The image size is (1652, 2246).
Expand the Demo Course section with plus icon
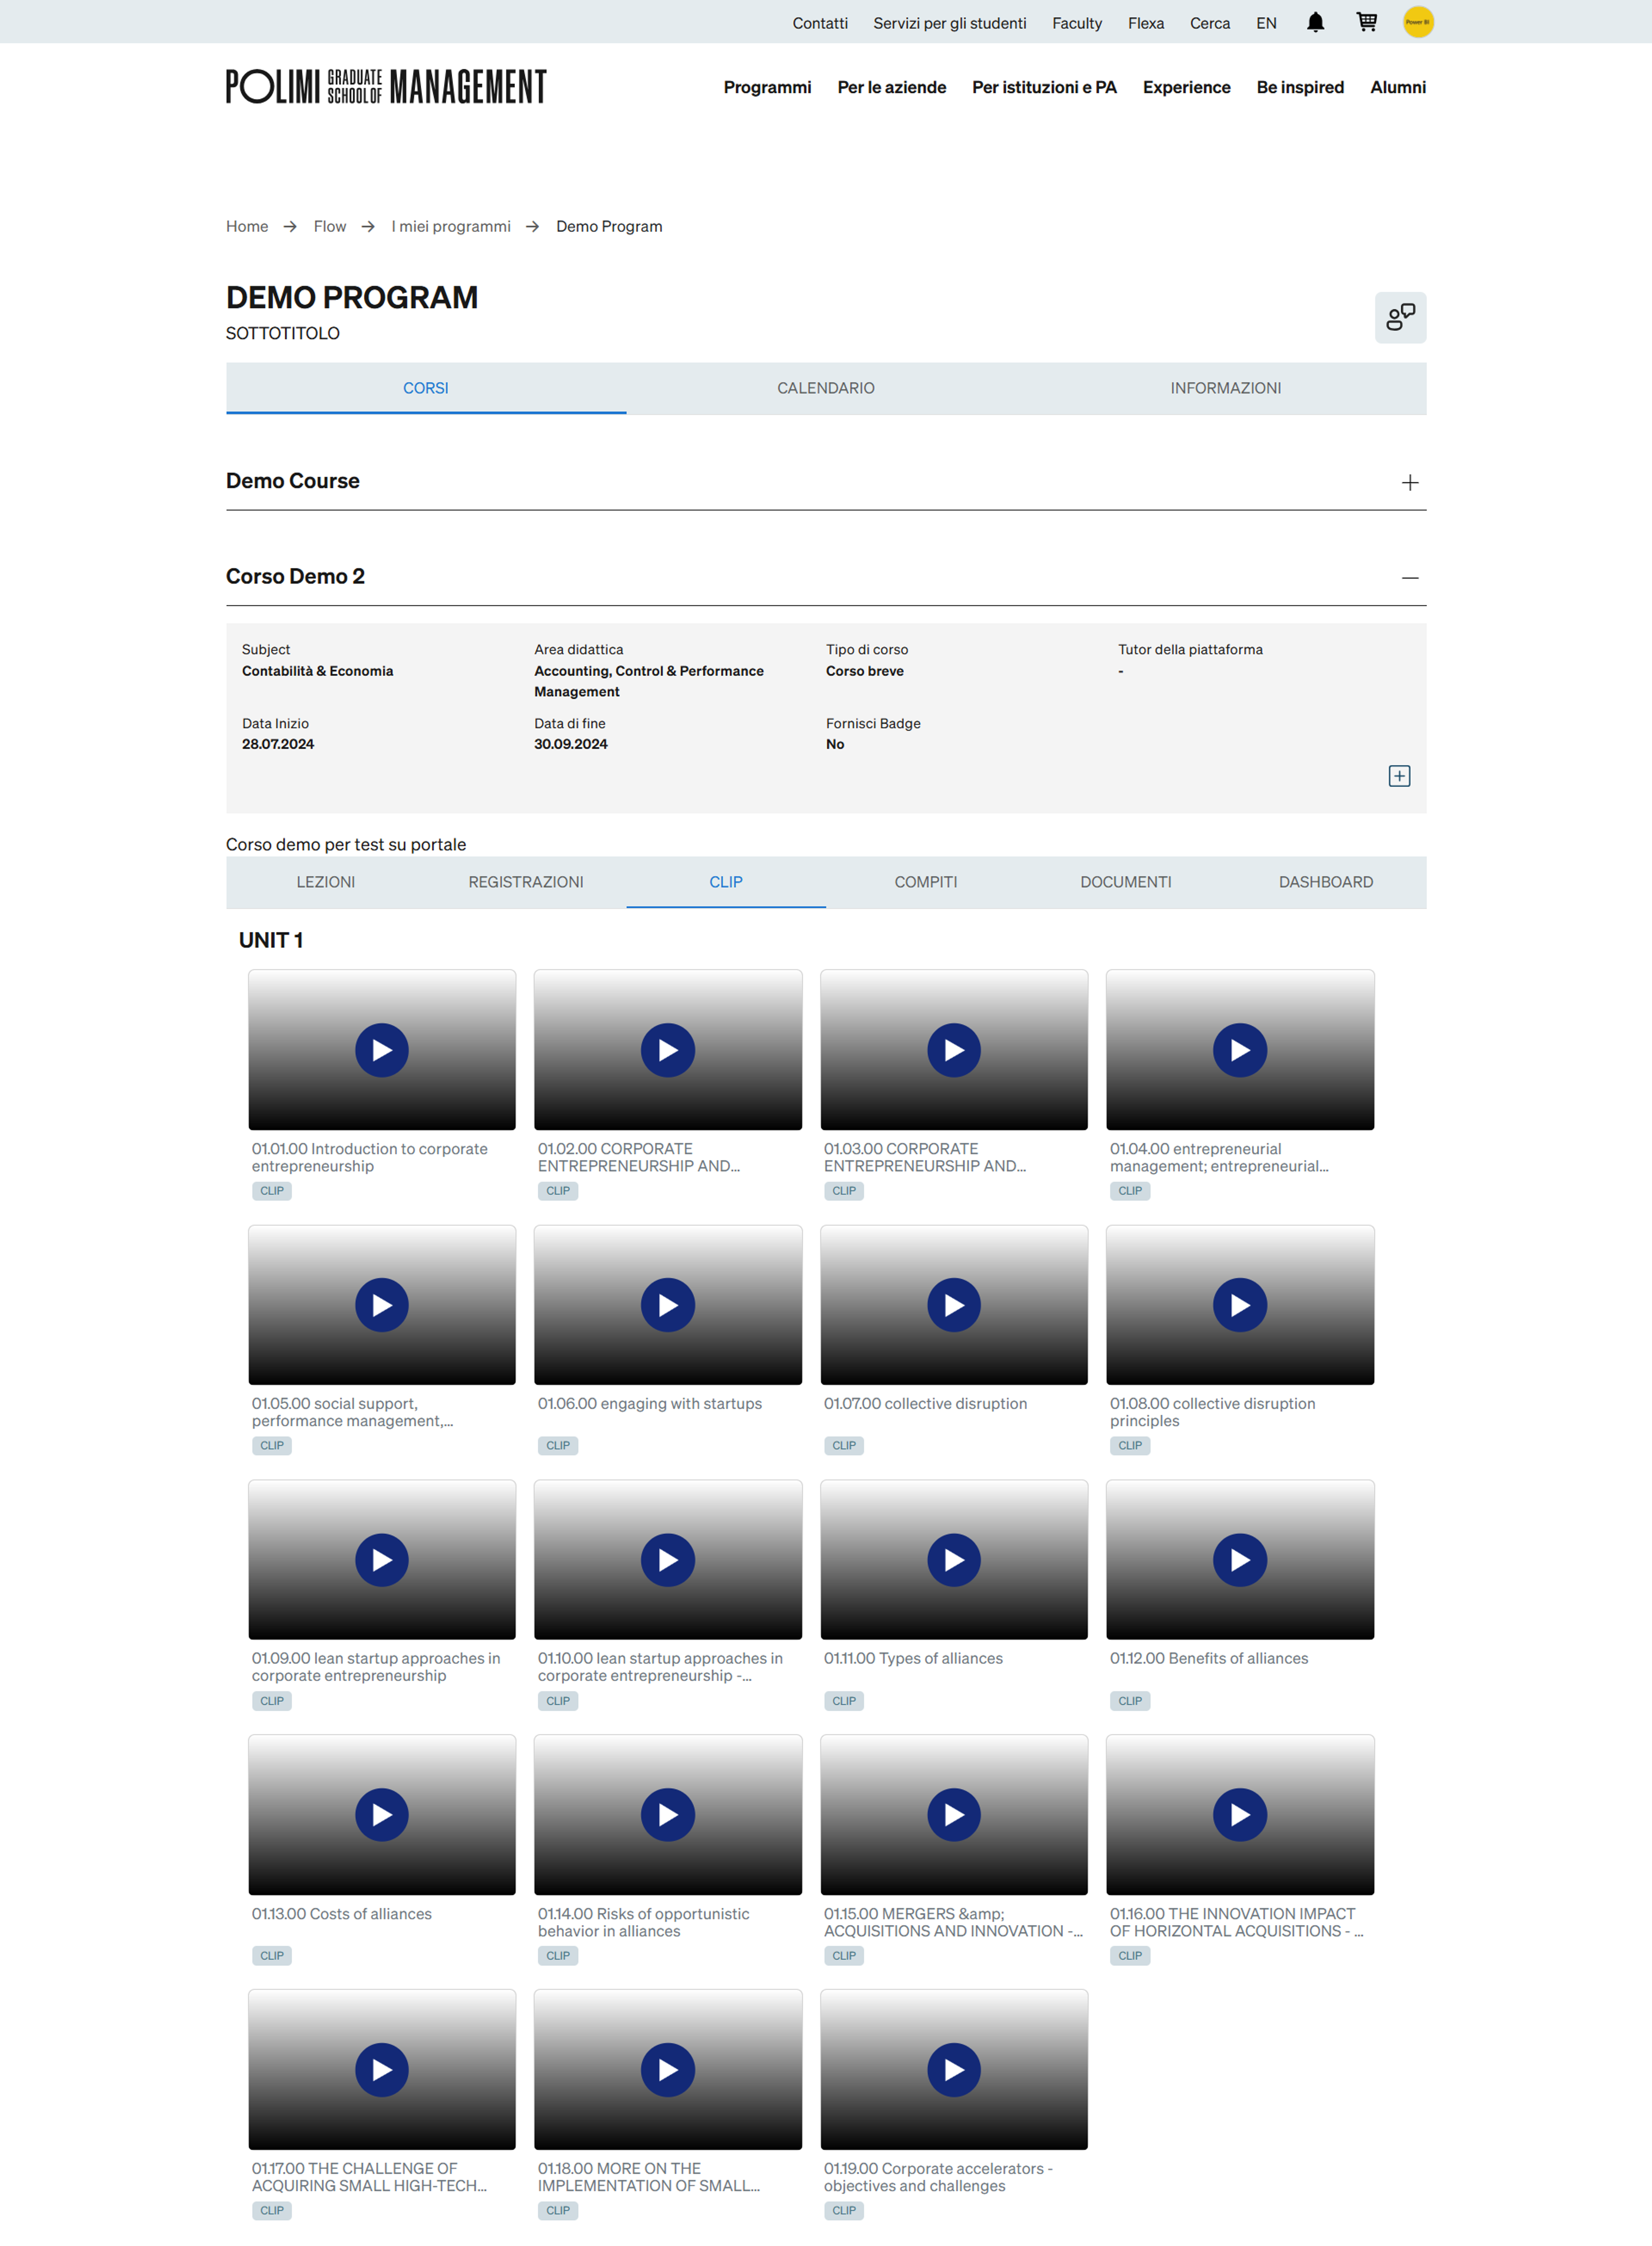click(x=1409, y=483)
